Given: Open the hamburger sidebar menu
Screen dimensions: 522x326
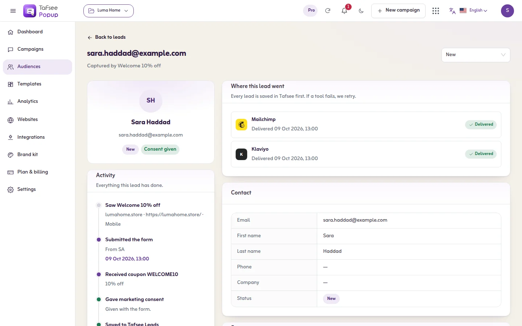Looking at the screenshot, I should [x=13, y=11].
